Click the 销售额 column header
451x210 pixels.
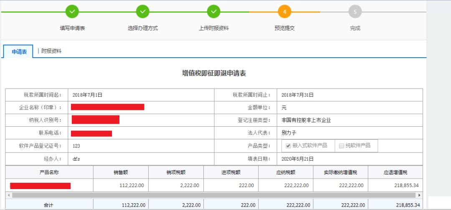(x=121, y=172)
